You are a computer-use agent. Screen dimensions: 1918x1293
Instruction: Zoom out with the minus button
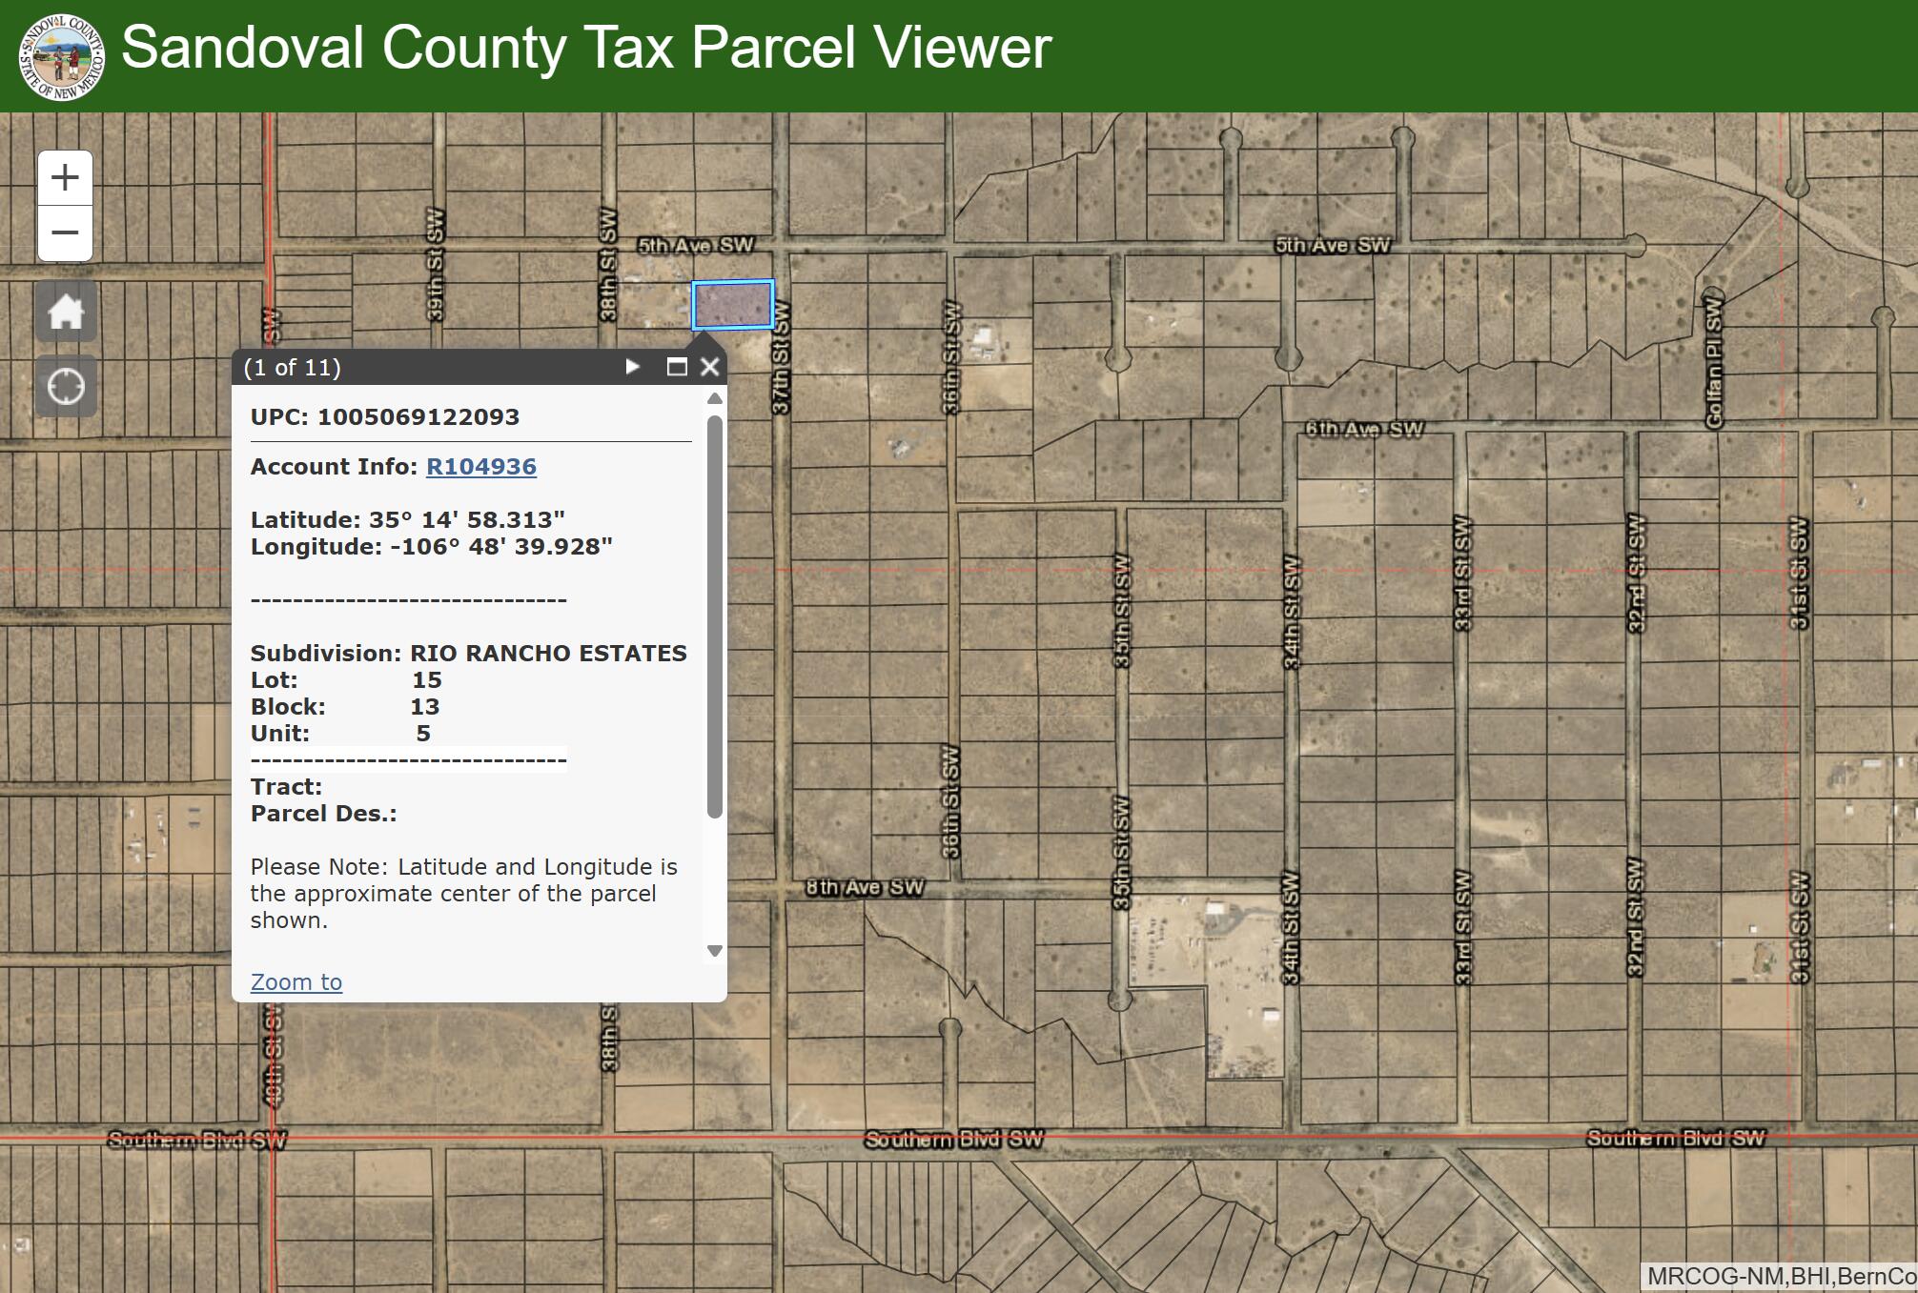(x=65, y=232)
